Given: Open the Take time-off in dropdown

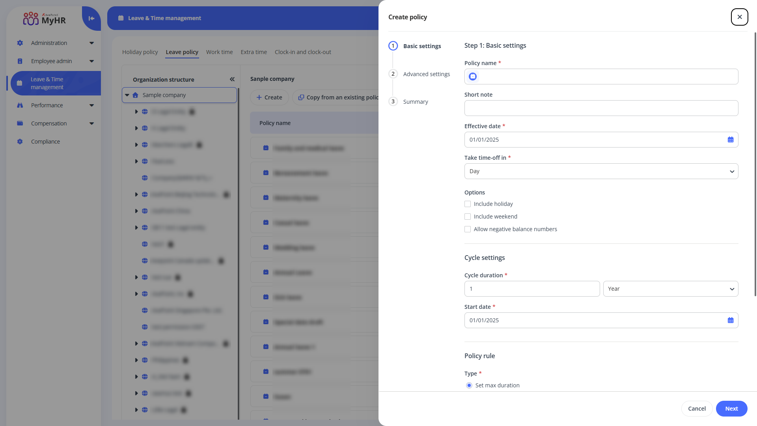Looking at the screenshot, I should coord(601,171).
